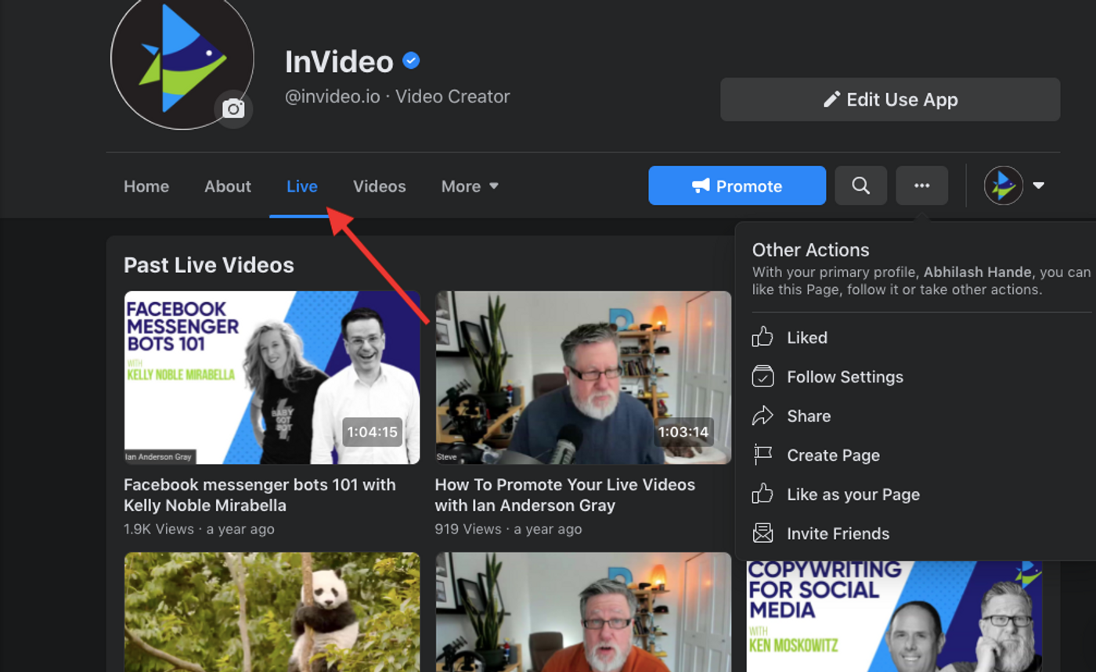
Task: Click the @invideo.io Video Creator text
Action: (398, 97)
